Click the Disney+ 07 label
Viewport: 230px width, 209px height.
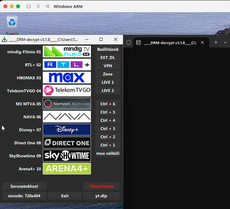coord(30,130)
